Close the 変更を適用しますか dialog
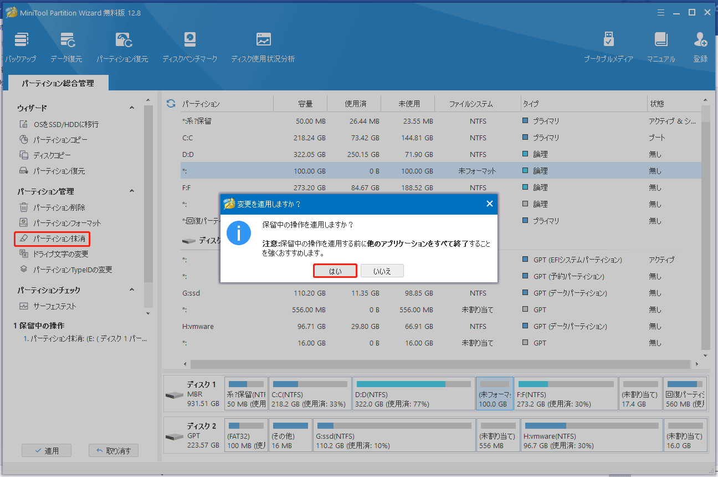718x477 pixels. 489,204
